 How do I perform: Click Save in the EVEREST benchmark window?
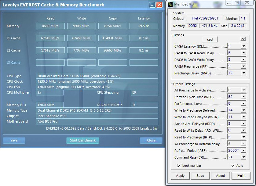[x=14, y=140]
